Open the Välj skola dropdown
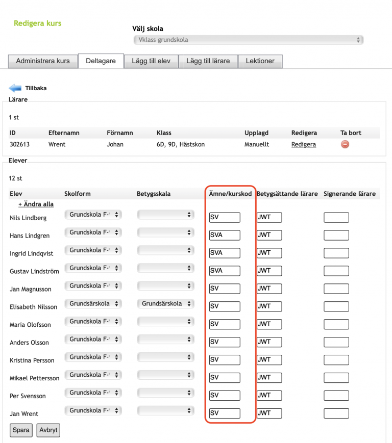This screenshot has height=443, width=392. tap(248, 40)
